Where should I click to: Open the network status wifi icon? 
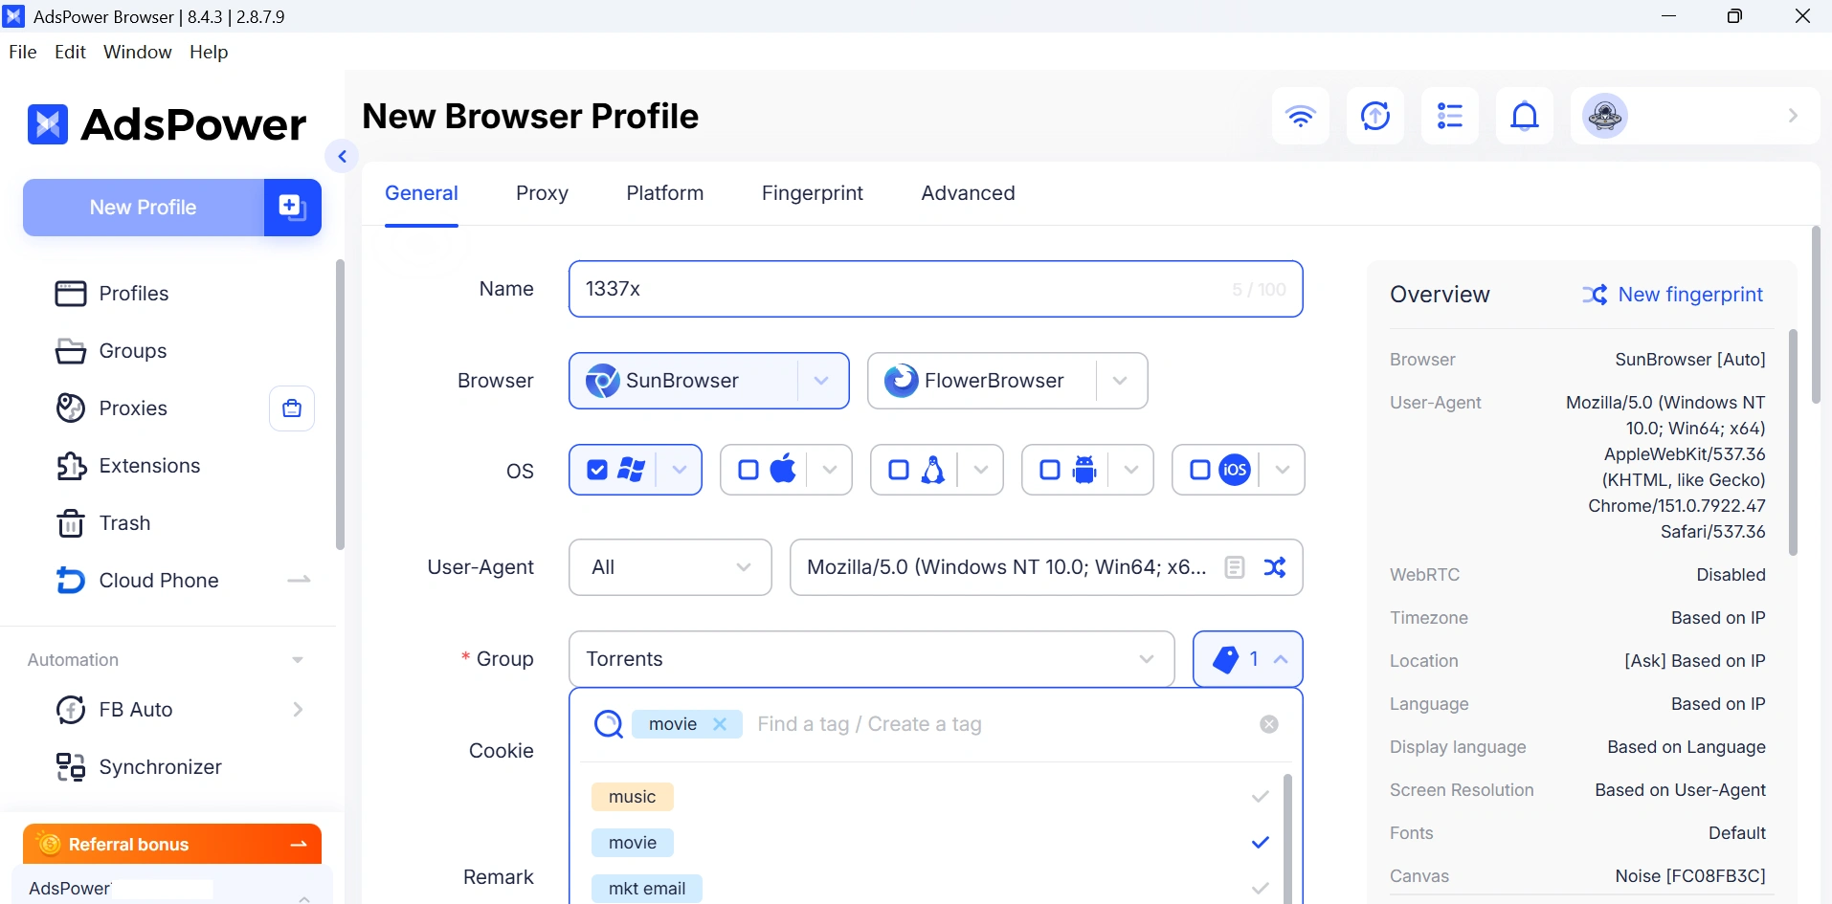(x=1300, y=116)
